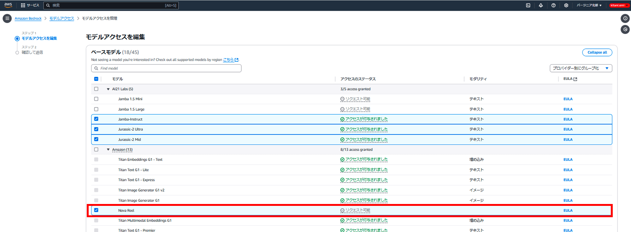Click the external link icon beside EULA header
631x232 pixels.
(575, 79)
